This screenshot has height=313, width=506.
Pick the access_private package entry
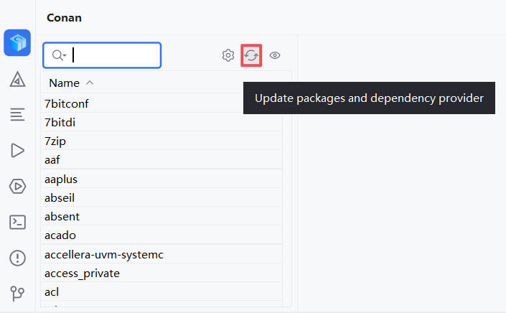[82, 273]
